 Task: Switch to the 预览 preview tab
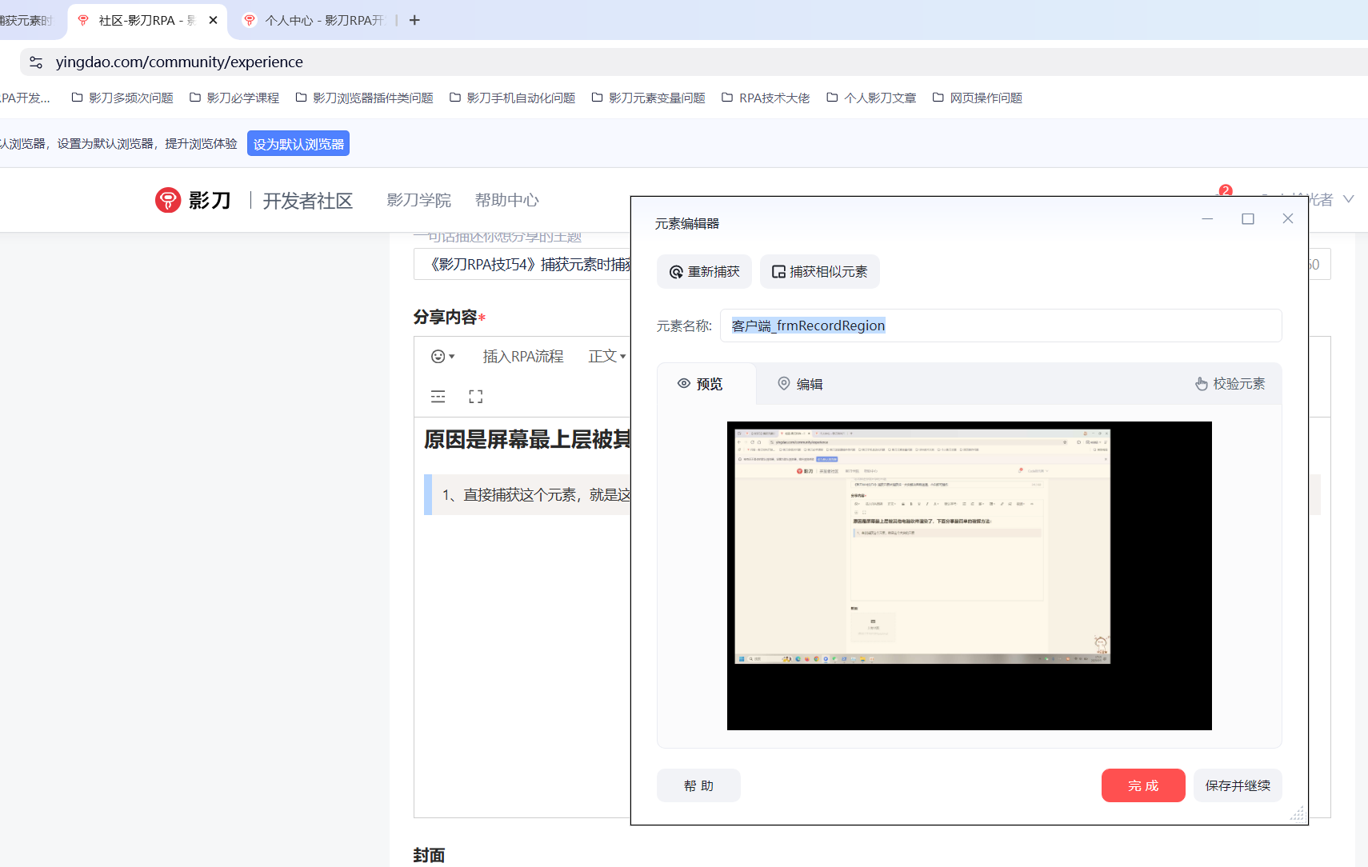[x=700, y=384]
